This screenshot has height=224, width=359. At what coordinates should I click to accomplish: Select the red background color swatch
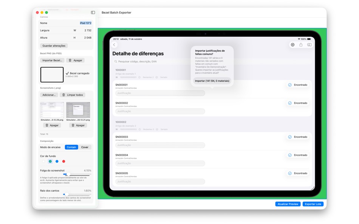(x=63, y=161)
